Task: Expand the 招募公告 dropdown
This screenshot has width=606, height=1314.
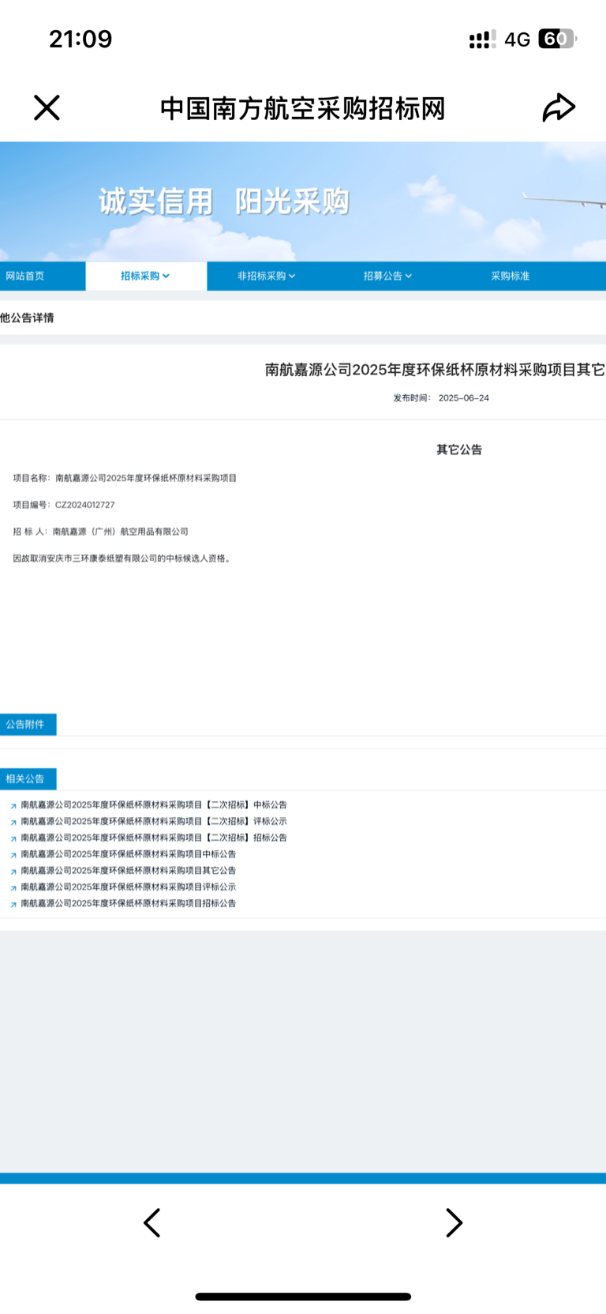Action: pos(387,276)
